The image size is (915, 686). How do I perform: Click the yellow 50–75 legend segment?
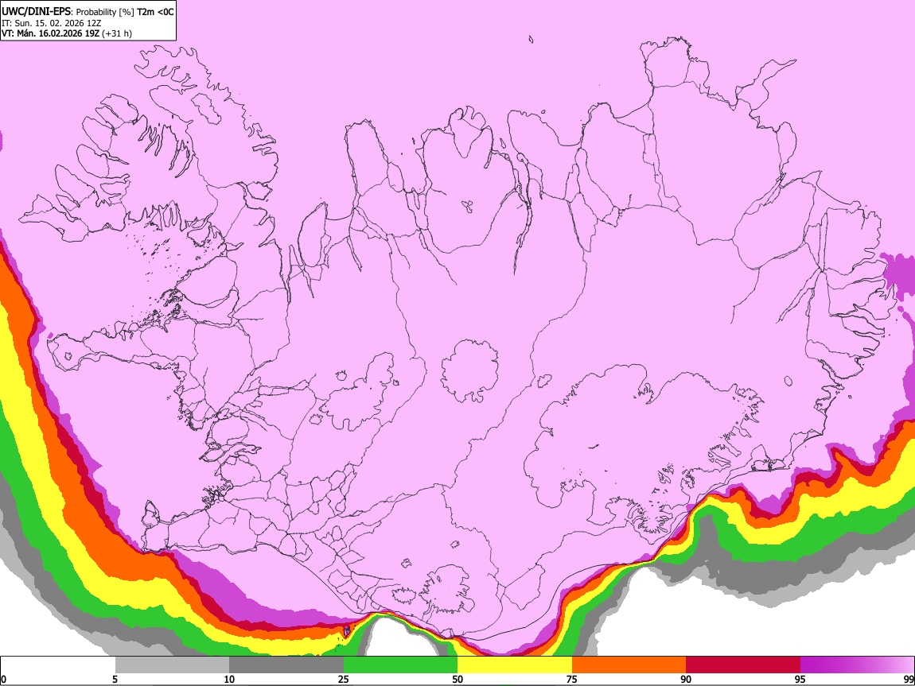515,665
